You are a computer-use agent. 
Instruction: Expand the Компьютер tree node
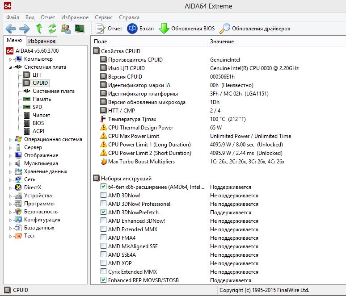click(x=10, y=59)
